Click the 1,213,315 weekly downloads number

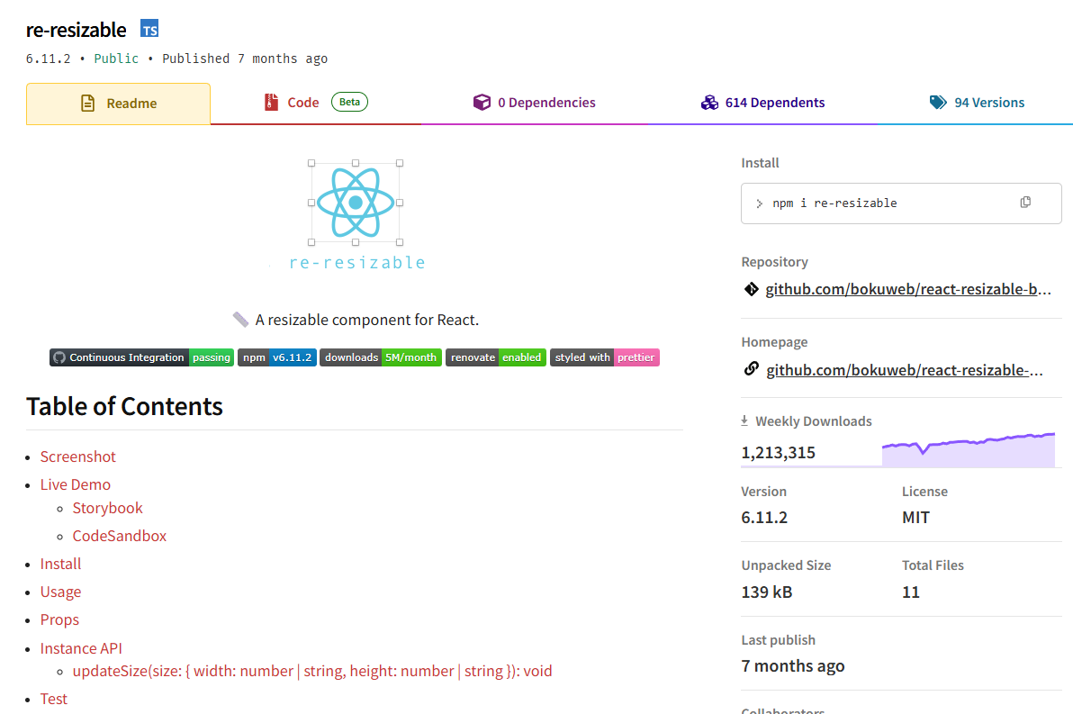pyautogui.click(x=778, y=453)
